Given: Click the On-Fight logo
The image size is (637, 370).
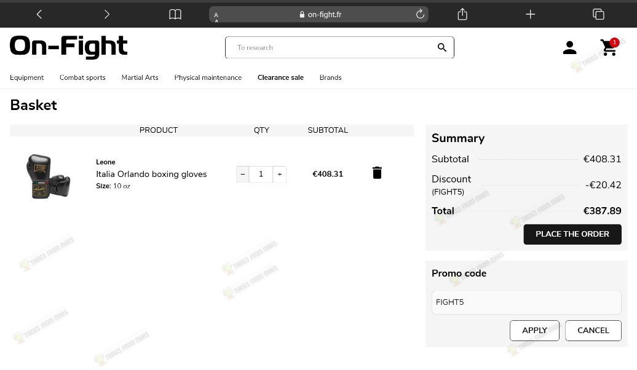Looking at the screenshot, I should coord(69,46).
